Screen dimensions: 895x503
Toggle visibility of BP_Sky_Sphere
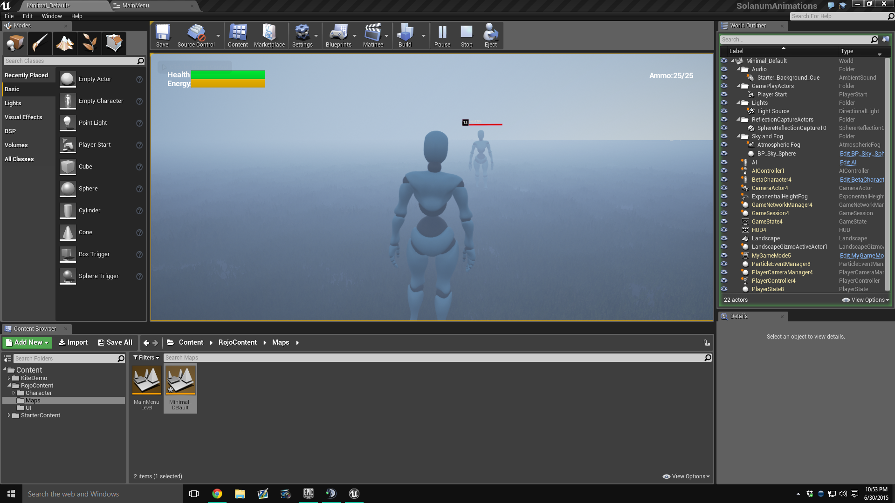pos(724,154)
